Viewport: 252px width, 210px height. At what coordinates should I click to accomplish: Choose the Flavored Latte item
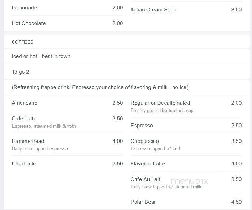click(x=147, y=164)
